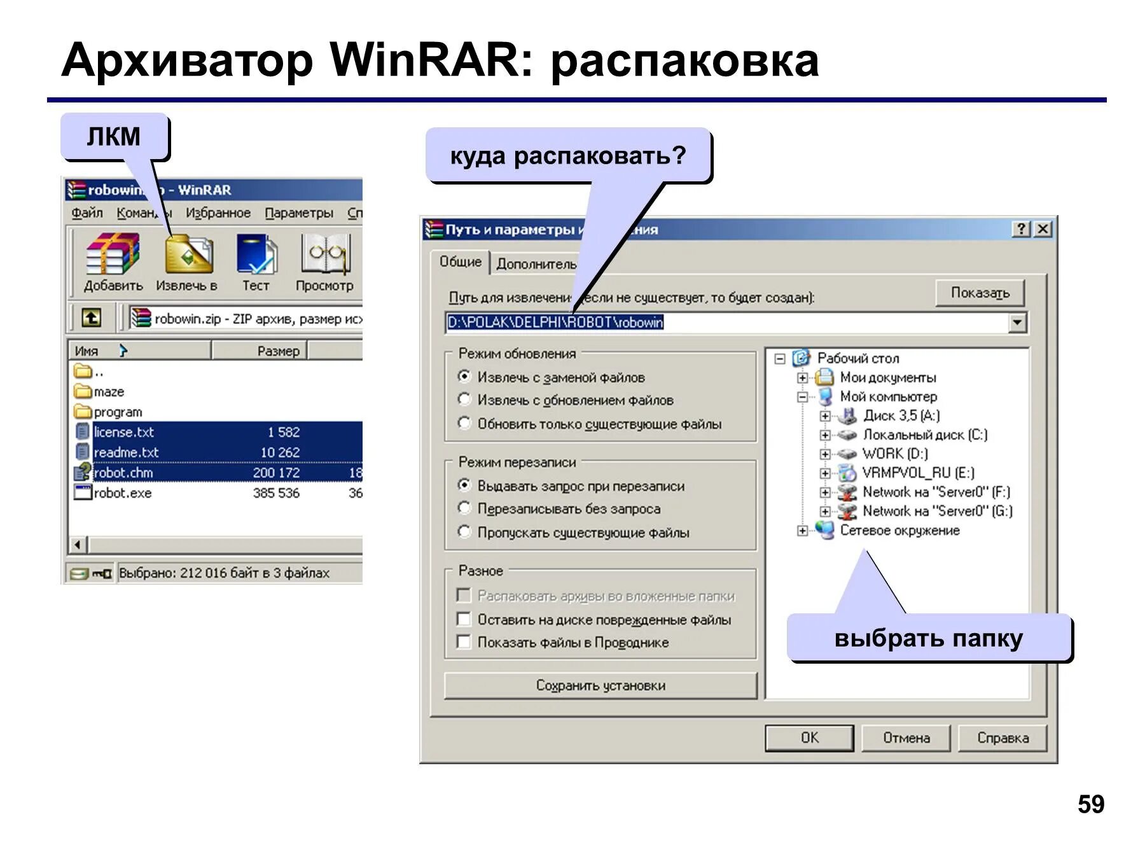Viewport: 1145px width, 859px height.
Task: Click the robot.chm help file icon
Action: pyautogui.click(x=83, y=472)
